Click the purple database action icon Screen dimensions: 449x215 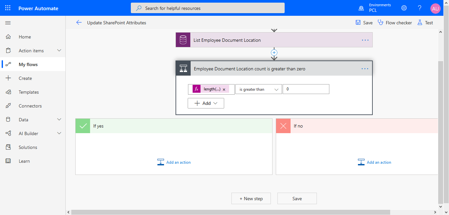(x=183, y=40)
